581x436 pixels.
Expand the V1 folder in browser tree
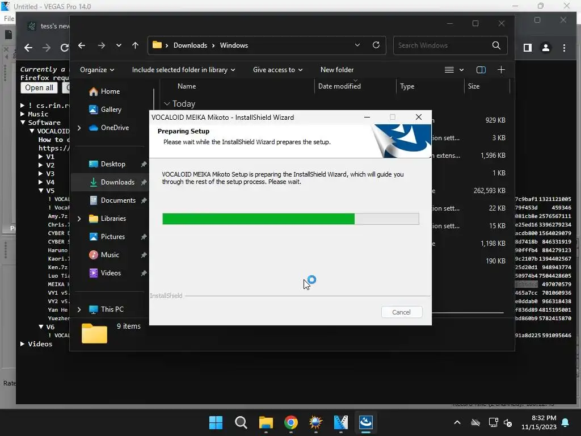click(40, 157)
